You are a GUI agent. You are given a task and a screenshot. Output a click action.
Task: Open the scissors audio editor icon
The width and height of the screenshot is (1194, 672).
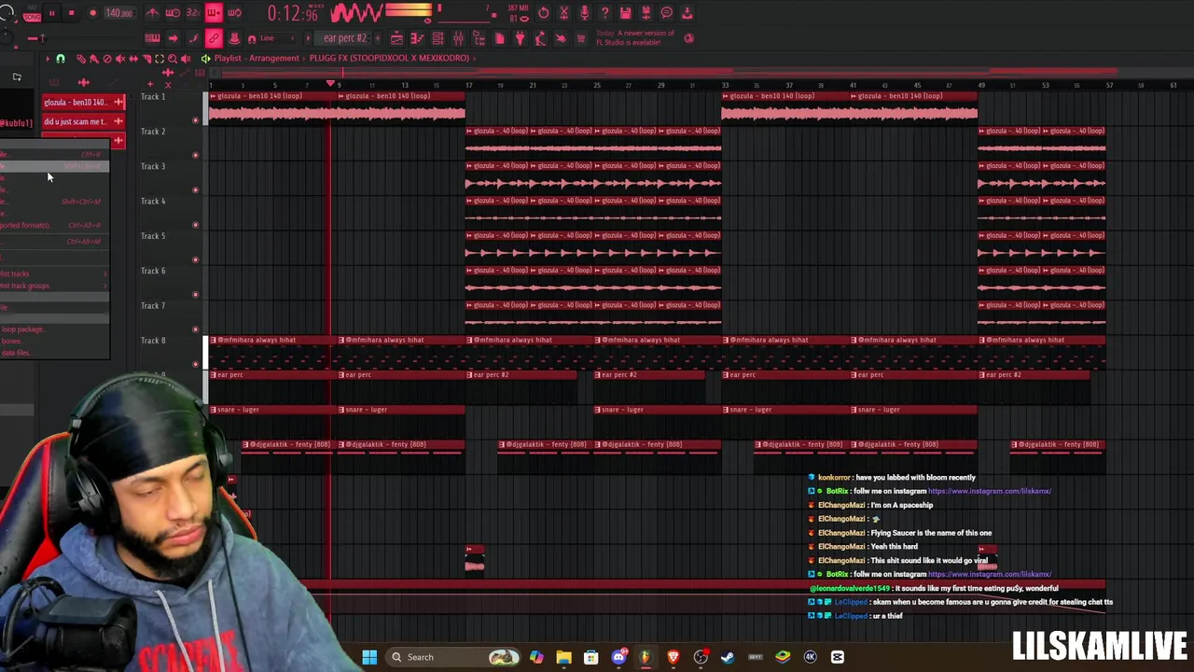pyautogui.click(x=563, y=13)
